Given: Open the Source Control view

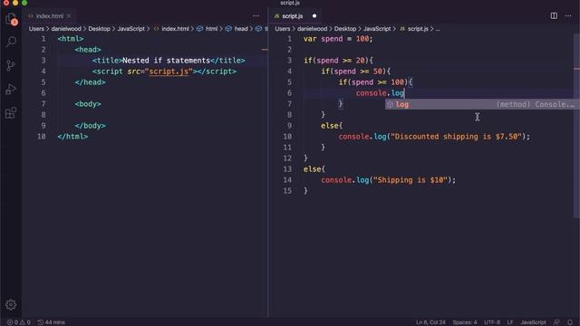Looking at the screenshot, I should click(11, 65).
